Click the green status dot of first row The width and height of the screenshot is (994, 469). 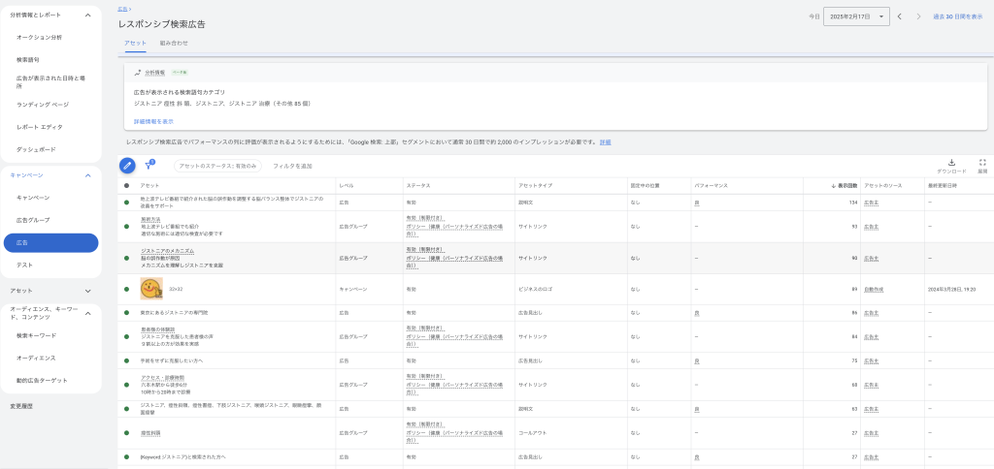point(126,203)
